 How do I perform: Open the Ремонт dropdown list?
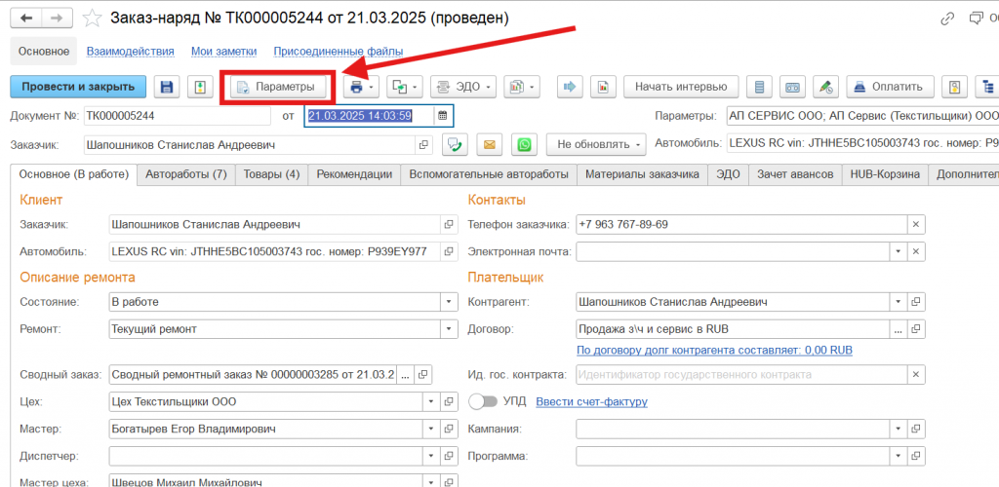[449, 329]
